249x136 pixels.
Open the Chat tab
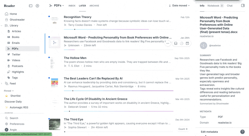point(230,6)
